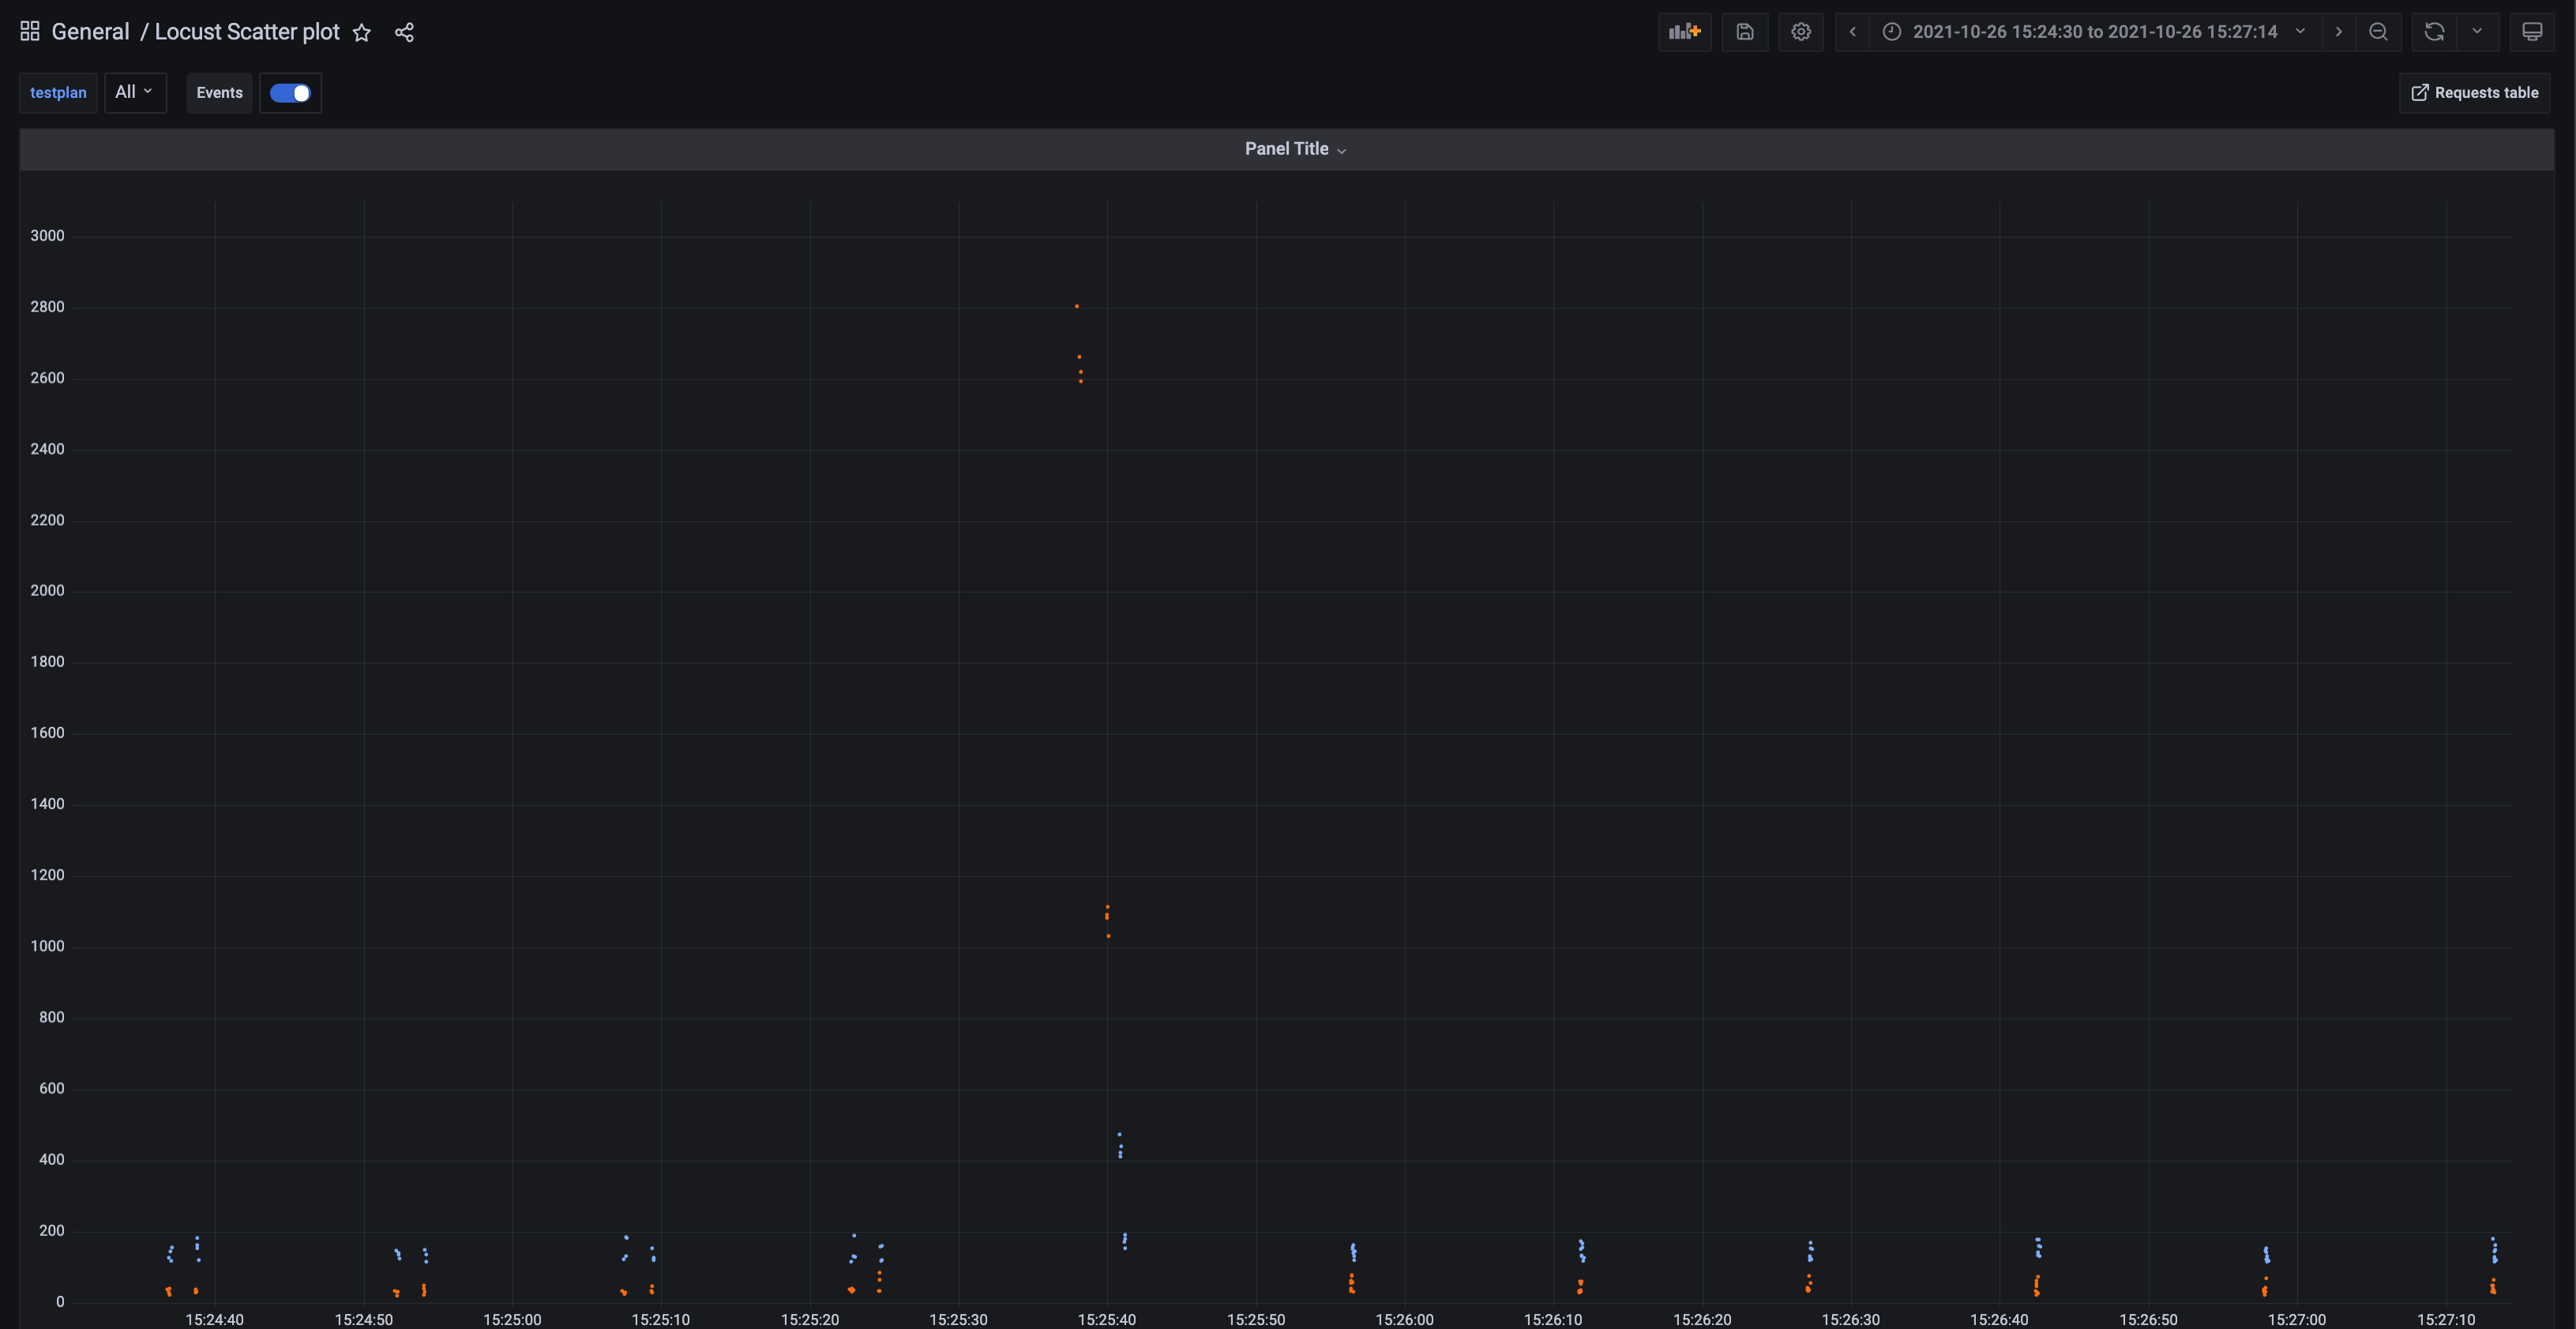Click the Events label

(x=219, y=93)
